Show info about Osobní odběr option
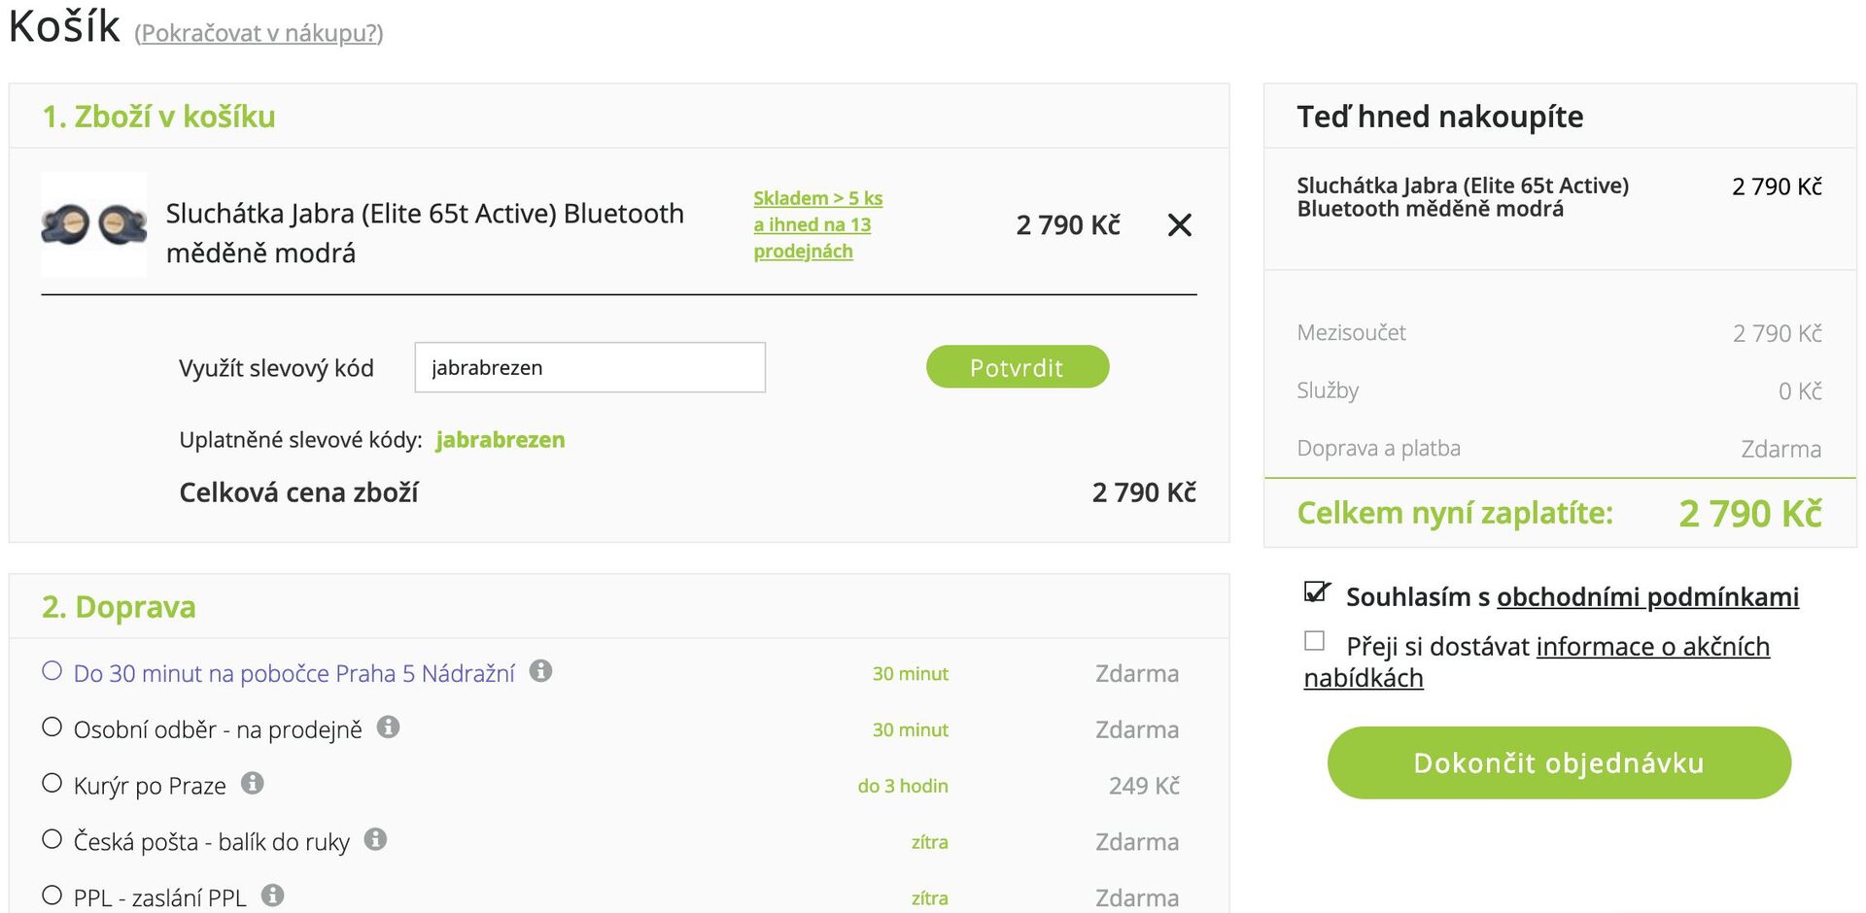The width and height of the screenshot is (1866, 913). 388,727
